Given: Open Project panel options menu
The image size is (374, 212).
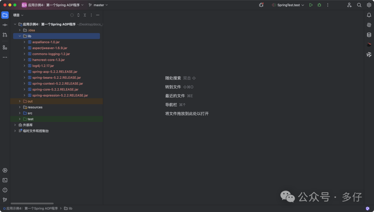Looking at the screenshot, I should [x=91, y=15].
